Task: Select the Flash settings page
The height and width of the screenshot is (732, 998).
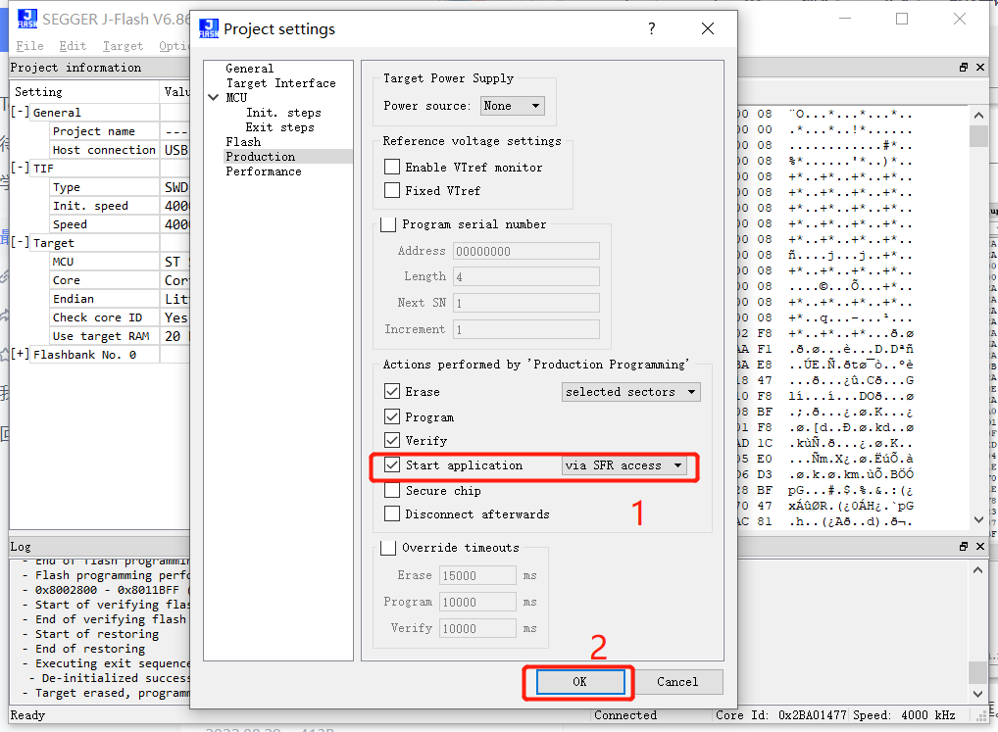Action: pyautogui.click(x=243, y=142)
